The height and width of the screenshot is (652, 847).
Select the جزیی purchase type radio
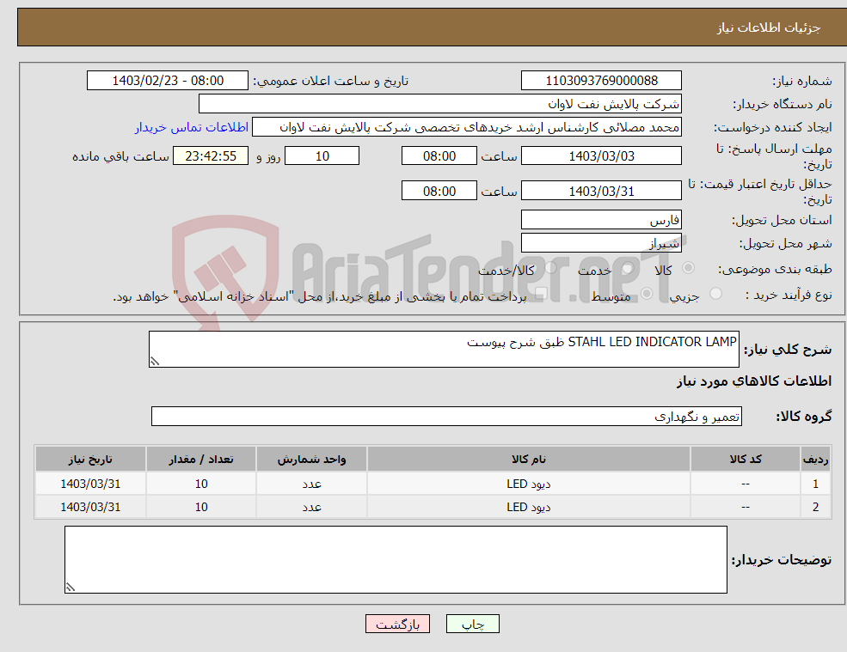click(x=715, y=294)
